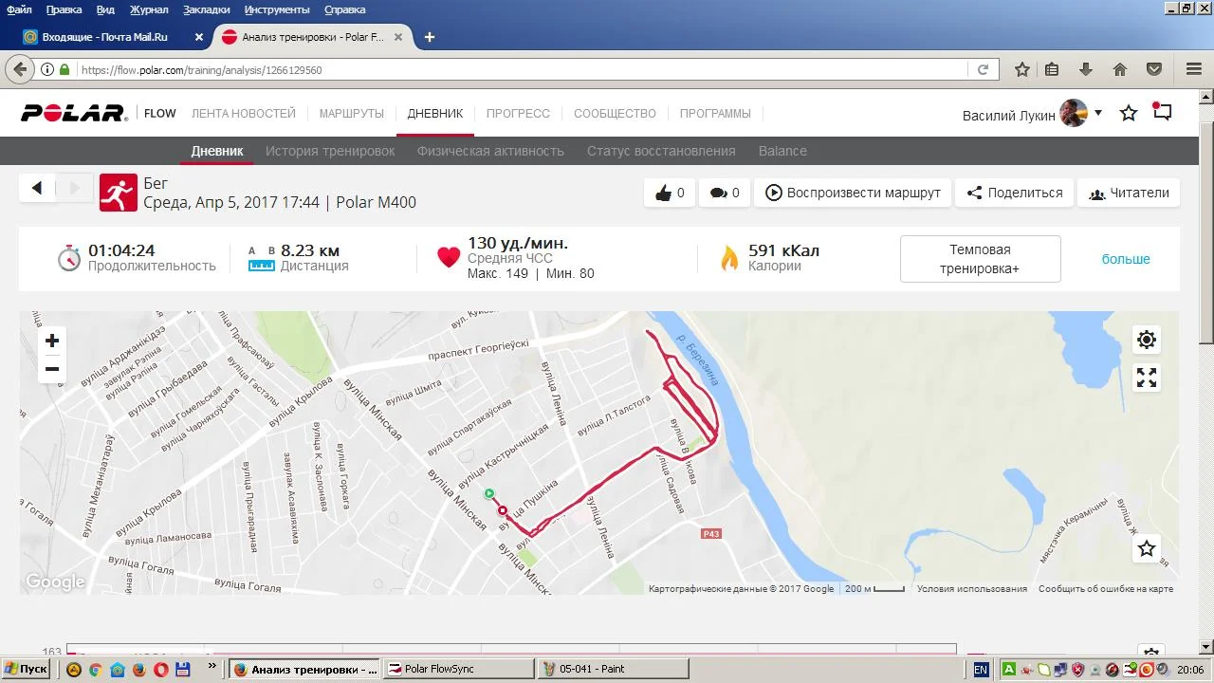The image size is (1214, 683).
Task: Go to the previous training with left arrow
Action: point(37,189)
